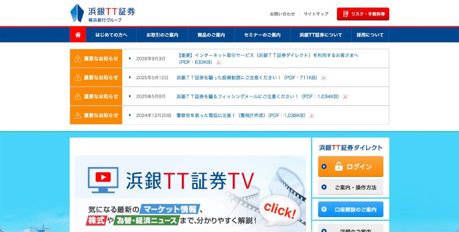Click the home icon in navigation bar
Image resolution: width=459 pixels, height=232 pixels.
(x=78, y=35)
